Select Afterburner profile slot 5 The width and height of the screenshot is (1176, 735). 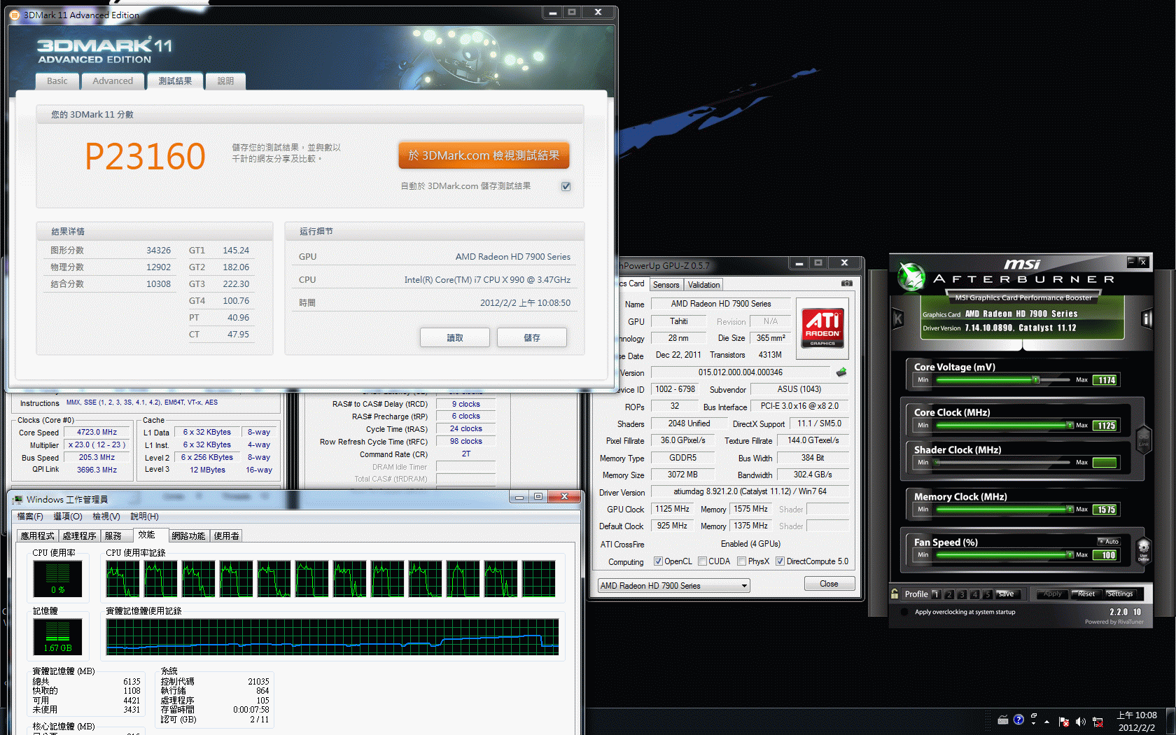click(987, 594)
